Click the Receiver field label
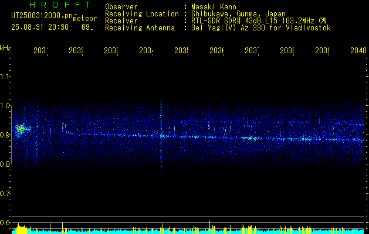 tap(121, 21)
